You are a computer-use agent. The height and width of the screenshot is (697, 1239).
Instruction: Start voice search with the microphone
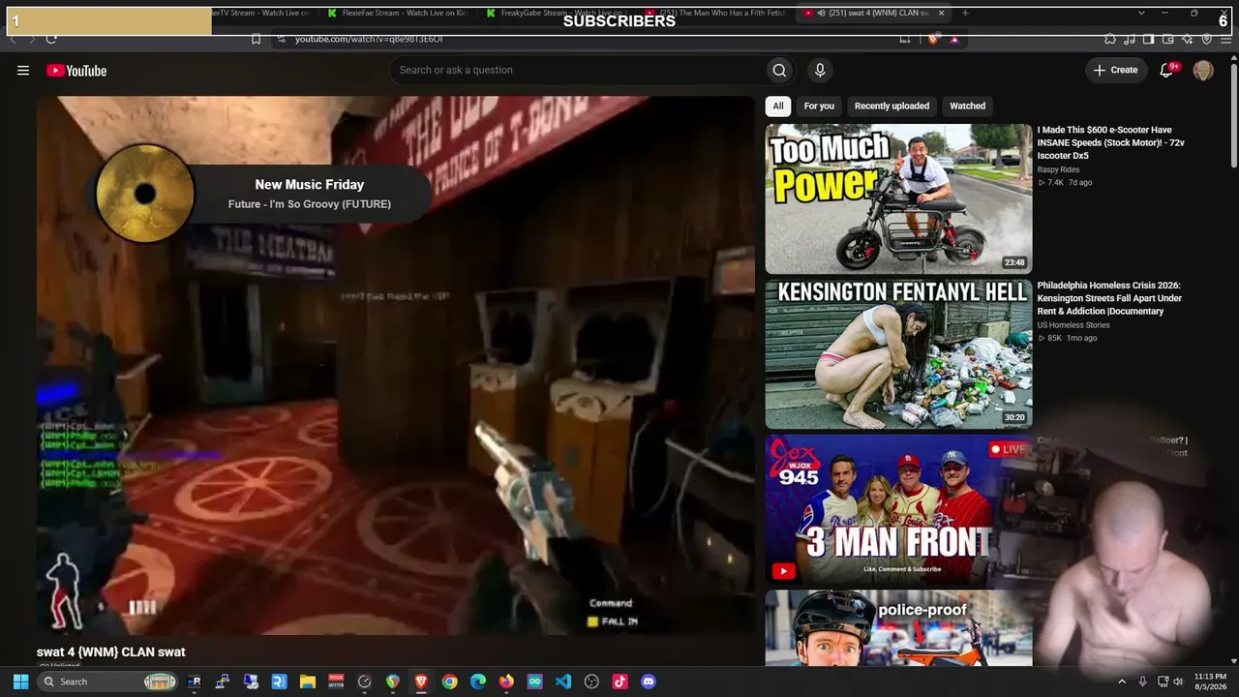tap(820, 70)
